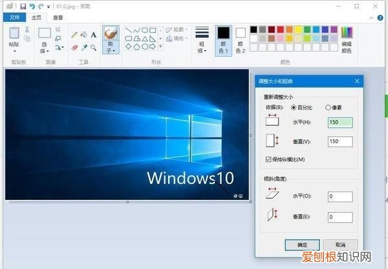Click the Crop icon

(x=58, y=30)
